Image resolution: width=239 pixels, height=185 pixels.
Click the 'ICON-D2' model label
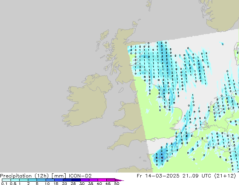point(80,176)
